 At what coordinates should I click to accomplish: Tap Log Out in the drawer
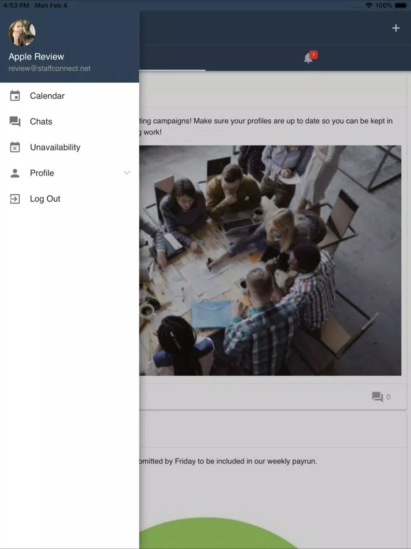pyautogui.click(x=69, y=199)
